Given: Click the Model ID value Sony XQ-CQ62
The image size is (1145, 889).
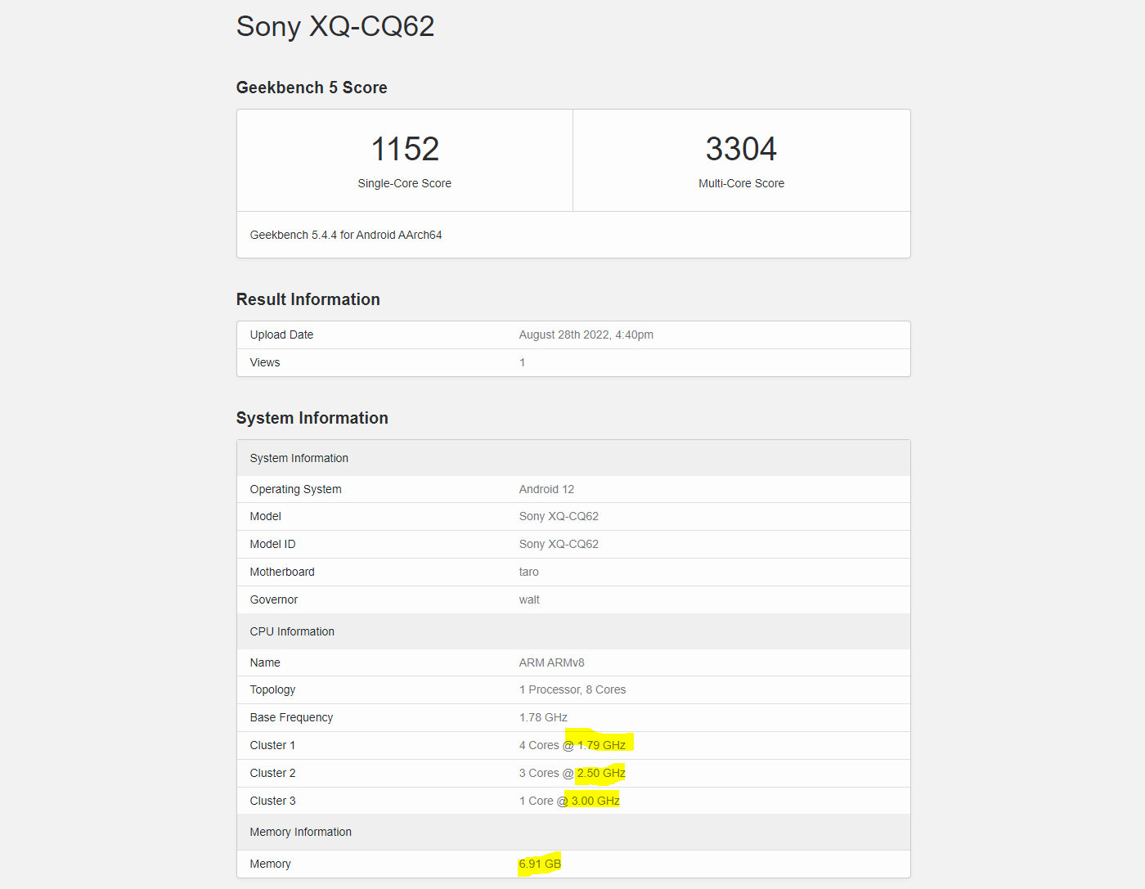Looking at the screenshot, I should (559, 544).
